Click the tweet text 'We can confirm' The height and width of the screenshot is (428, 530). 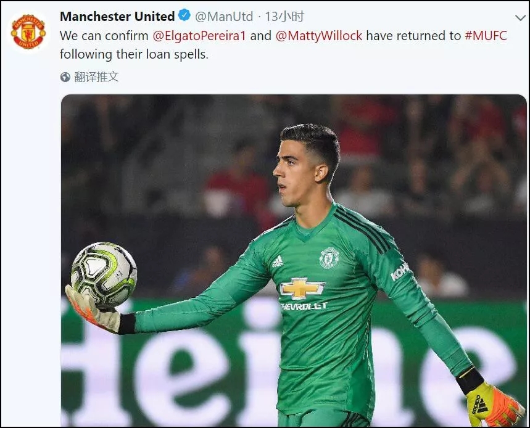[104, 36]
